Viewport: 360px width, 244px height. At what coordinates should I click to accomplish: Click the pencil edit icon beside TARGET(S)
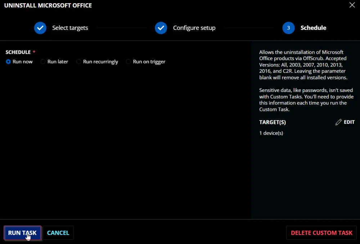(x=338, y=122)
